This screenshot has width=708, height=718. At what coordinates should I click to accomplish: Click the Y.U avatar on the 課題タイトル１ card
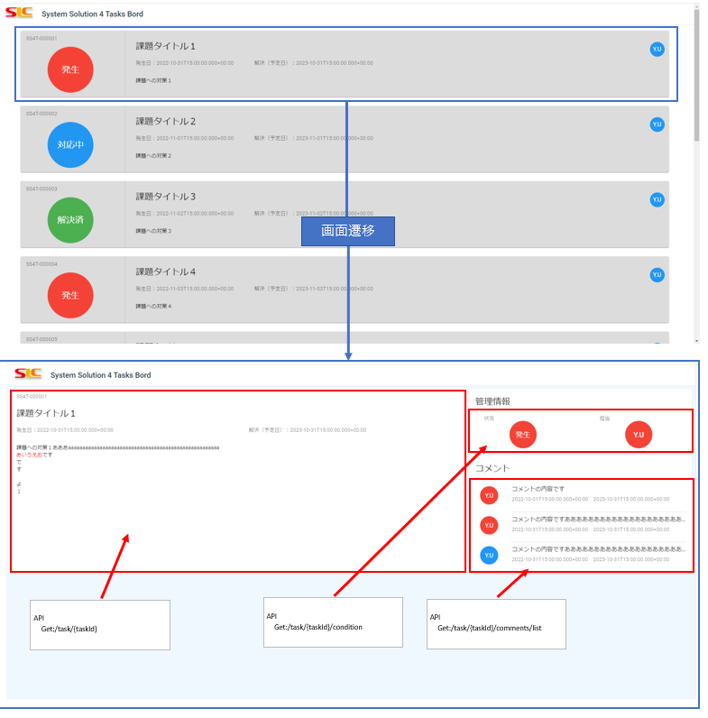(657, 49)
